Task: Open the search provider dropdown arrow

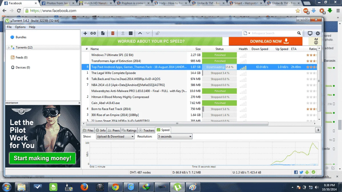Action: 249,33
